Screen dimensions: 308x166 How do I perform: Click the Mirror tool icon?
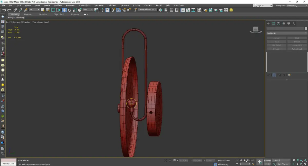160,10
